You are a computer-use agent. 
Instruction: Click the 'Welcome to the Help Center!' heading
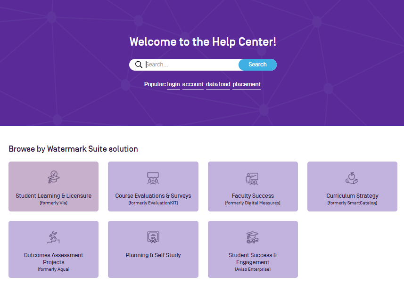pos(203,42)
